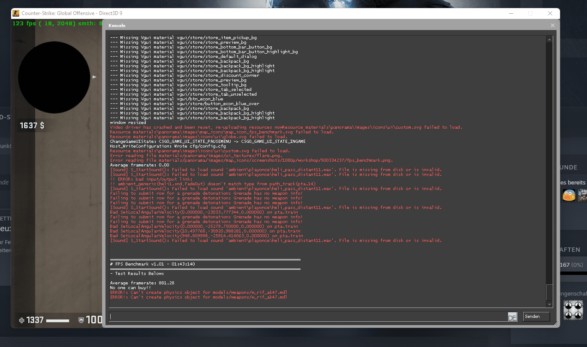This screenshot has width=587, height=347.
Task: Click the '167 (0%)' text in Steam background
Action: (x=571, y=265)
